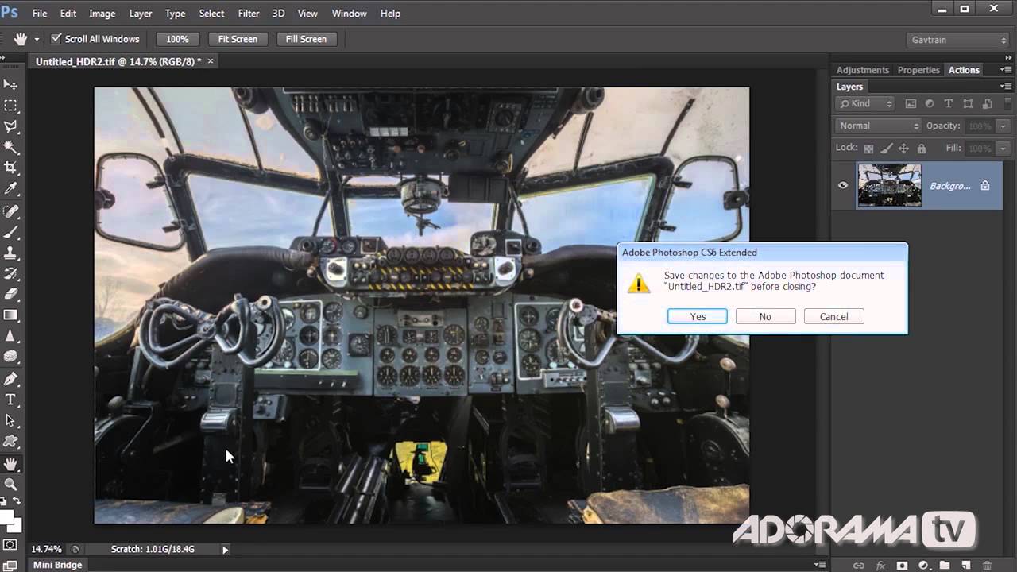Delete layer with trash icon
Image resolution: width=1017 pixels, height=572 pixels.
988,565
